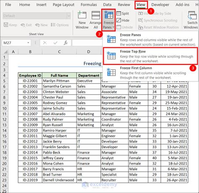Select row 12 header
This screenshot has height=193, width=199.
pyautogui.click(x=4, y=119)
